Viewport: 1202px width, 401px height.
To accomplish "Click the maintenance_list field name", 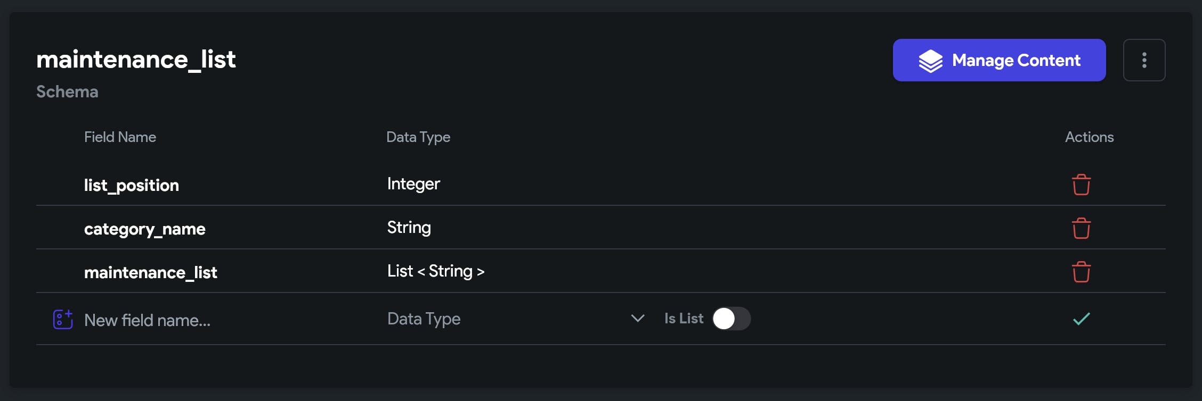I will (x=151, y=273).
